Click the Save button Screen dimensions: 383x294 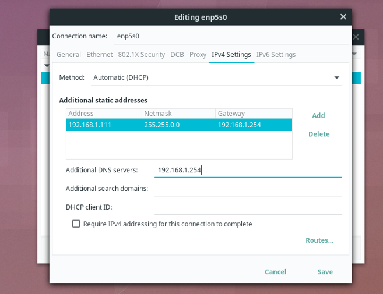325,272
